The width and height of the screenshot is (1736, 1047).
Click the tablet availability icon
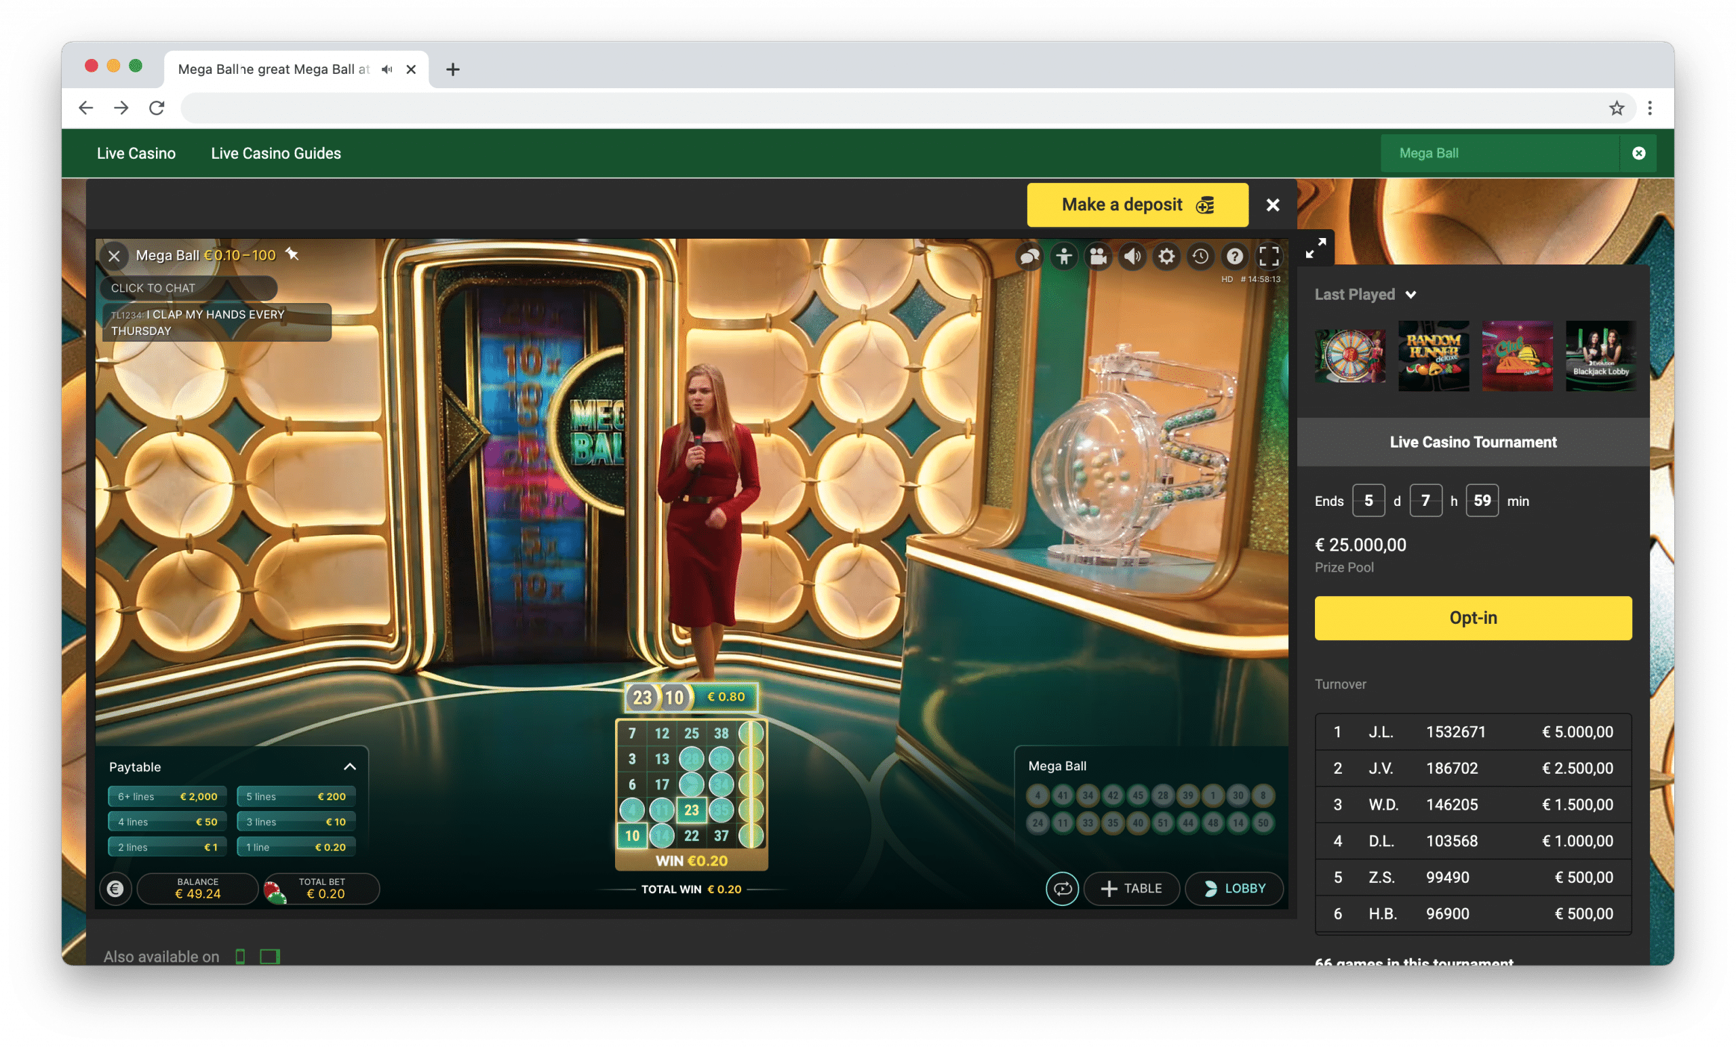270,956
